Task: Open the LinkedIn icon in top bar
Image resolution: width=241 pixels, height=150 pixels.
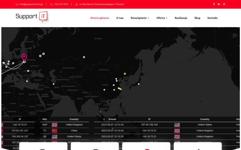Action: 219,4
